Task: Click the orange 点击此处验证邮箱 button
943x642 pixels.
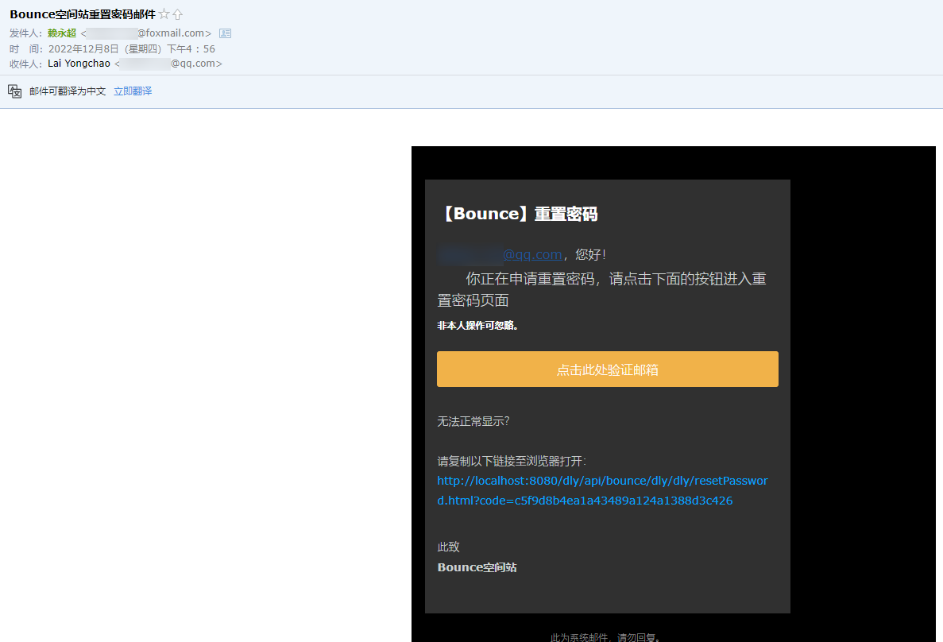Action: 608,369
